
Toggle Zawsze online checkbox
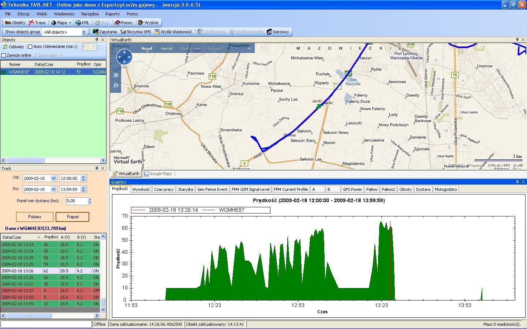click(x=4, y=55)
